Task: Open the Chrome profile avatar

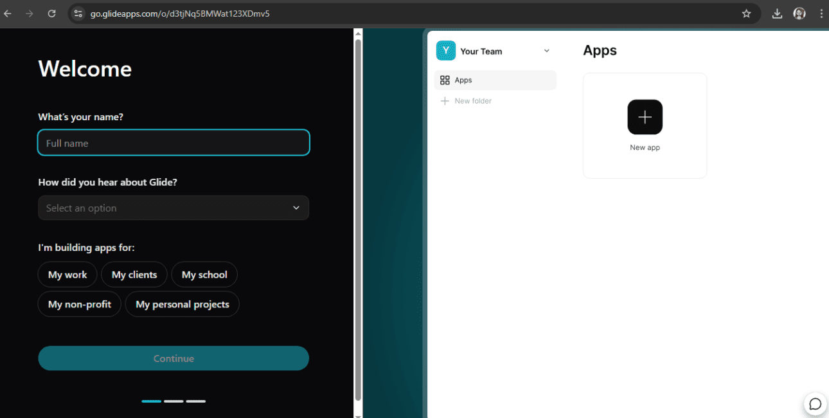Action: 799,14
